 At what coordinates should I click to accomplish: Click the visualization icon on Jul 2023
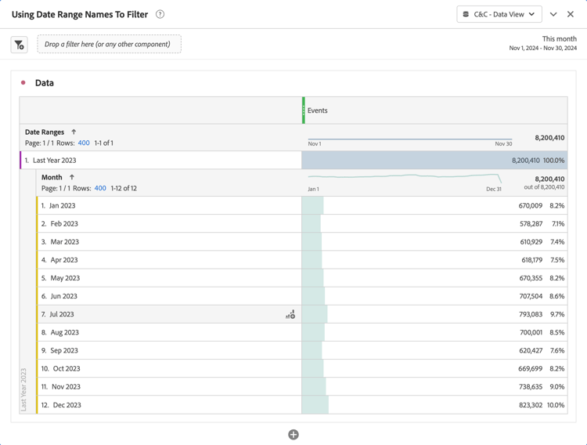(x=290, y=314)
